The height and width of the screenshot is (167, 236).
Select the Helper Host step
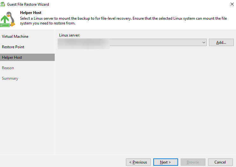[x=12, y=57]
